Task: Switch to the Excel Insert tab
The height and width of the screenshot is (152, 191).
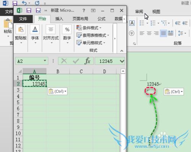Action: pos(59,19)
